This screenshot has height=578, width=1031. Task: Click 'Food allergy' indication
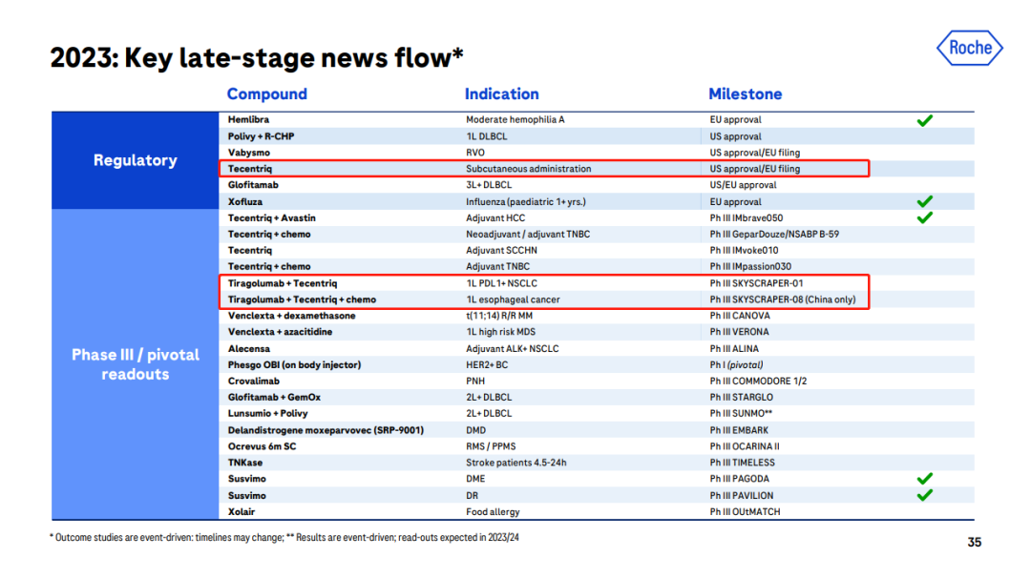pos(493,511)
